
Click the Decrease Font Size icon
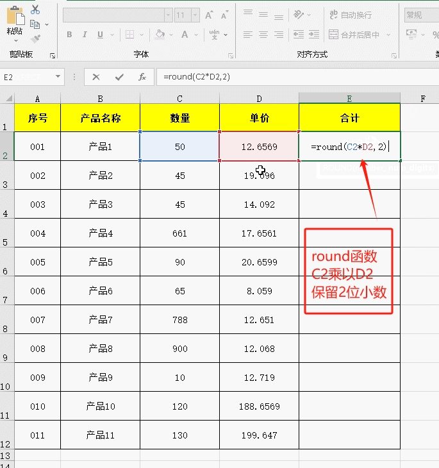(x=224, y=15)
